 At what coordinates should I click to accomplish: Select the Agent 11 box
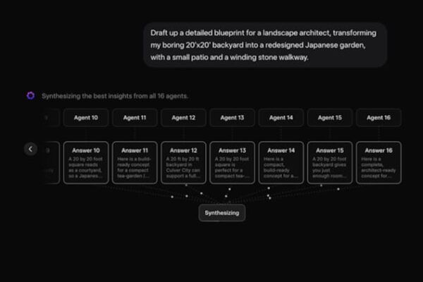click(135, 118)
